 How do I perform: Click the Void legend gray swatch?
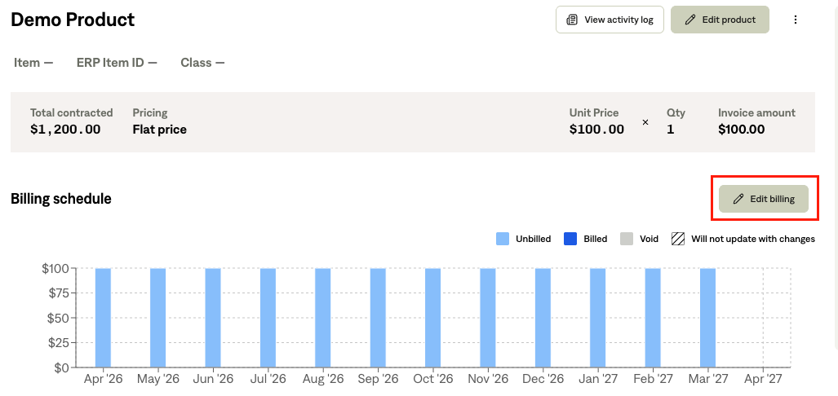[x=627, y=239]
